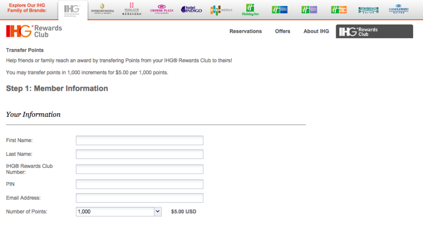
Task: Focus the First Name input field
Action: (140, 140)
